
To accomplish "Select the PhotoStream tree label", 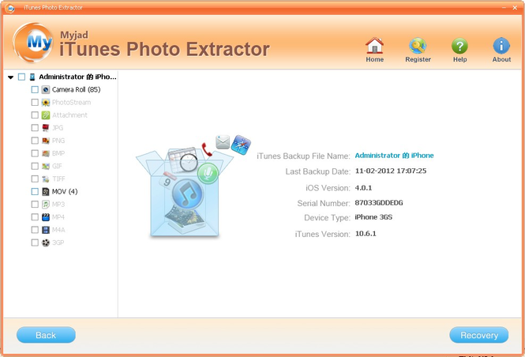I will point(71,103).
